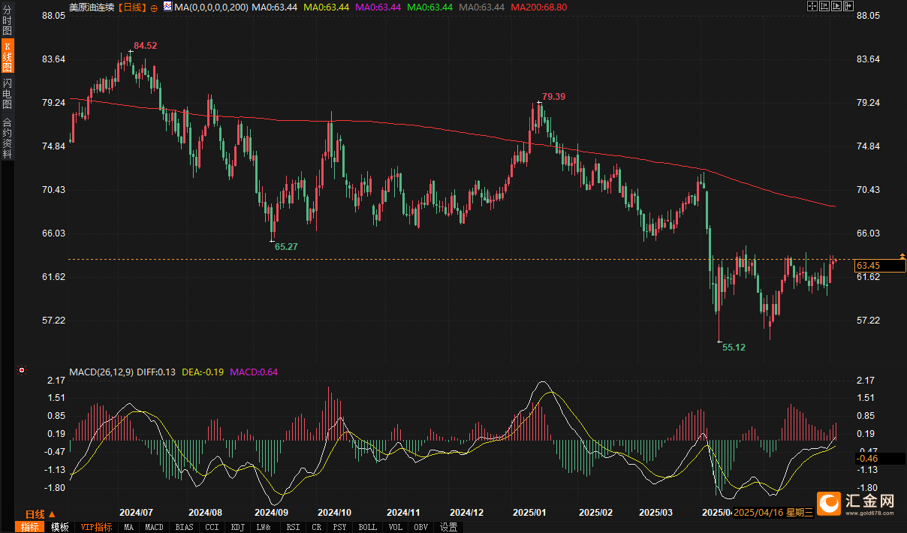Image resolution: width=907 pixels, height=533 pixels.
Task: Click the expand chart axis icon
Action: click(836, 6)
